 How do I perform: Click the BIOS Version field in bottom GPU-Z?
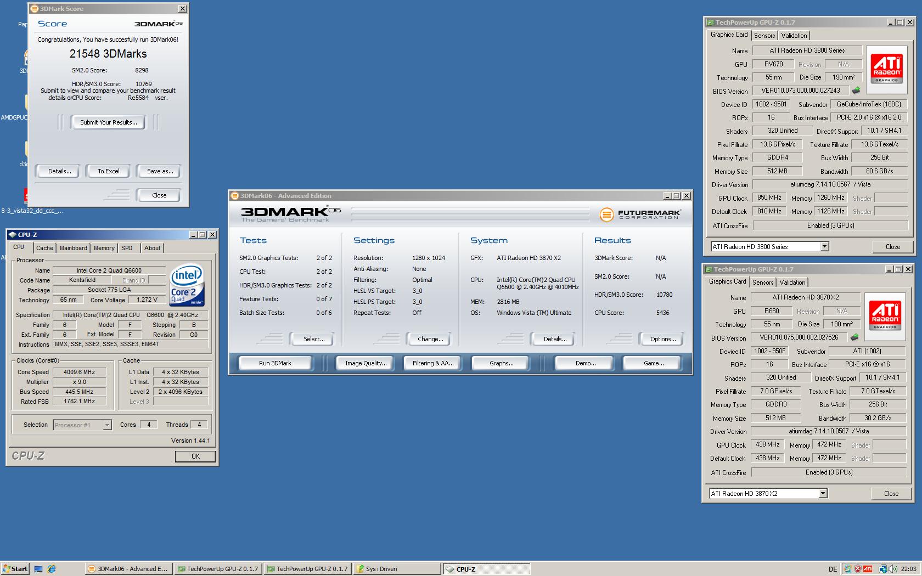pos(799,337)
